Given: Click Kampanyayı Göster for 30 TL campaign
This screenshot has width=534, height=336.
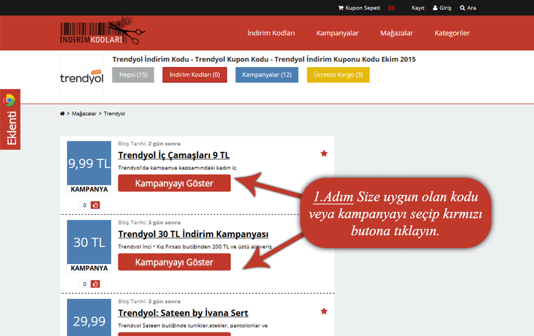Looking at the screenshot, I should (x=175, y=262).
